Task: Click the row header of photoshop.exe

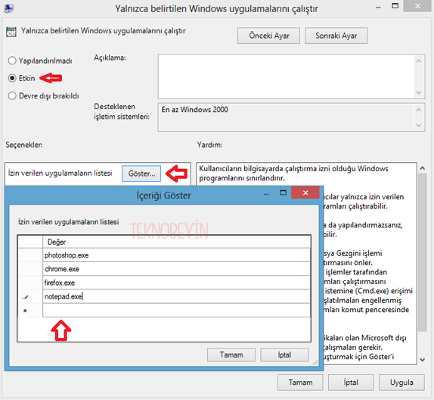Action: (x=30, y=255)
